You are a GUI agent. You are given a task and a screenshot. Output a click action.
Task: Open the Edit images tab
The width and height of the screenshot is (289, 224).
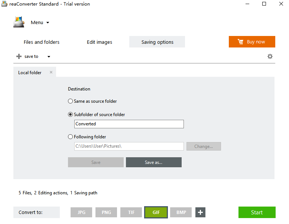pyautogui.click(x=100, y=42)
